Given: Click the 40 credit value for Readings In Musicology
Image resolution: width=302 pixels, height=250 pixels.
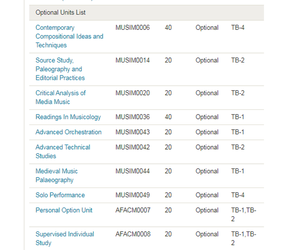Looking at the screenshot, I should 168,117.
